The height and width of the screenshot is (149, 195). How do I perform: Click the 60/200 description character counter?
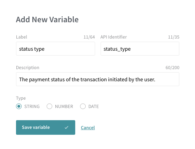(x=172, y=68)
